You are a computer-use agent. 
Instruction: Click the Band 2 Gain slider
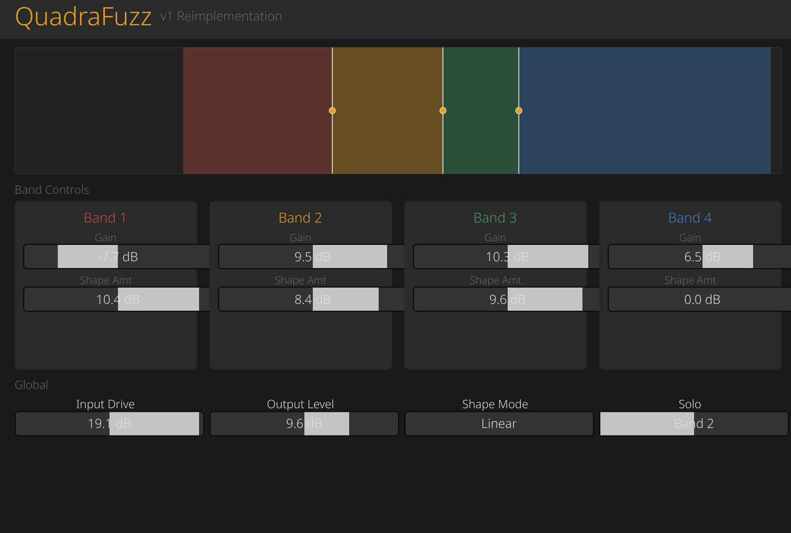pyautogui.click(x=312, y=256)
